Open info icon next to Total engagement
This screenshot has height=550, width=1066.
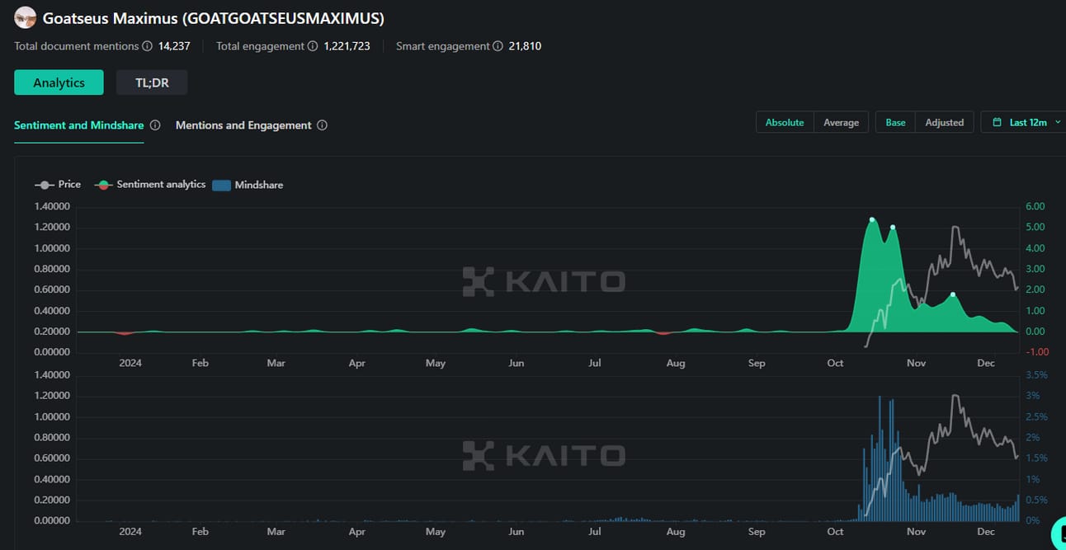[x=313, y=46]
